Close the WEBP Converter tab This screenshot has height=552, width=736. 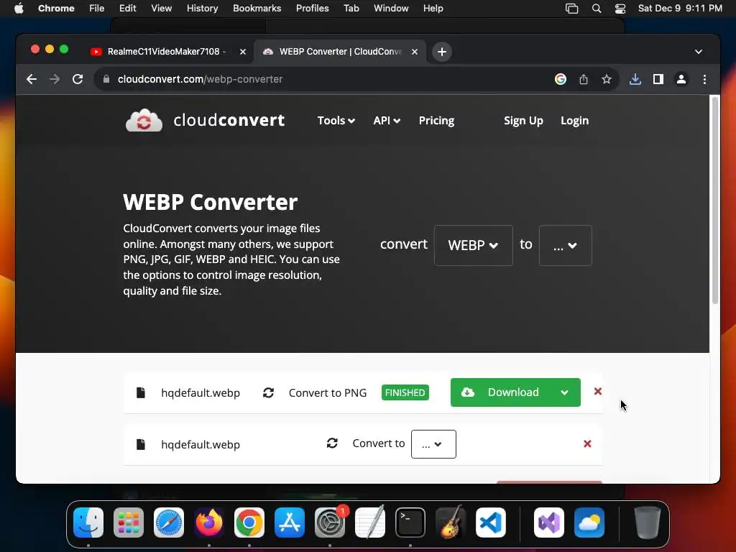pos(415,52)
